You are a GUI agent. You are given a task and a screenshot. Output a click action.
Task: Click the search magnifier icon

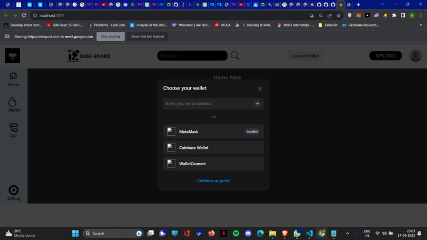tap(235, 56)
